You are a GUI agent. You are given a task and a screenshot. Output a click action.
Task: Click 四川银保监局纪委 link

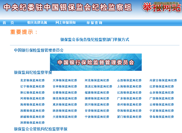pyautogui.click(x=97, y=104)
